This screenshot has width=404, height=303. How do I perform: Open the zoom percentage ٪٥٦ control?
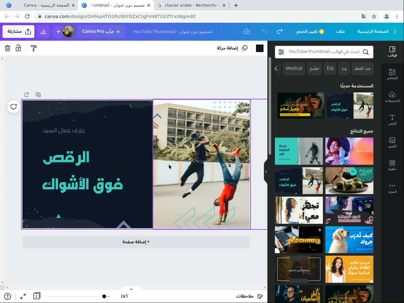124,296
